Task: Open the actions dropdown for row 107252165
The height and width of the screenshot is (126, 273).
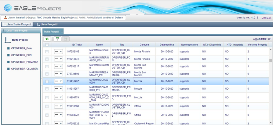Action: (x=58, y=52)
